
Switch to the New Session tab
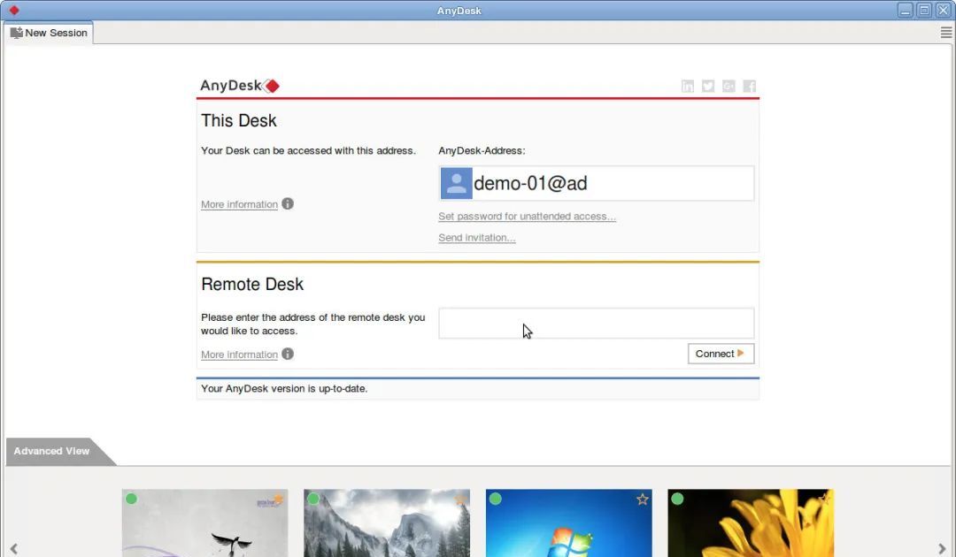pos(49,33)
